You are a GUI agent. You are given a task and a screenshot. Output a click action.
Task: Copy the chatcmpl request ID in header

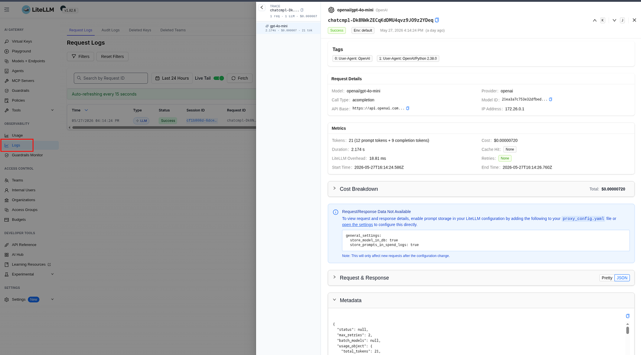pyautogui.click(x=437, y=20)
